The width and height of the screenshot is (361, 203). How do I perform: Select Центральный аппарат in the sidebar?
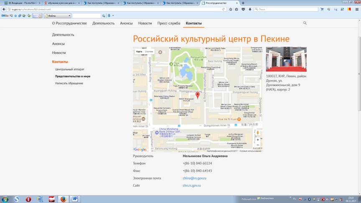(70, 69)
